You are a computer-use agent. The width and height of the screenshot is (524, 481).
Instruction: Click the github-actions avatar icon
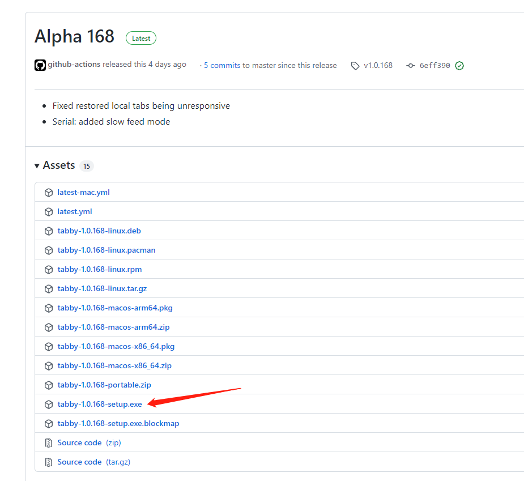(40, 65)
